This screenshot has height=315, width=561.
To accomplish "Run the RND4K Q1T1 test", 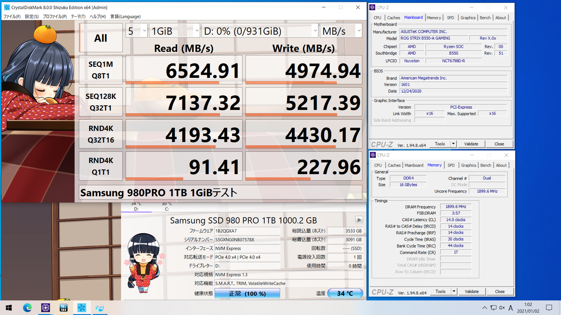I will (x=101, y=166).
